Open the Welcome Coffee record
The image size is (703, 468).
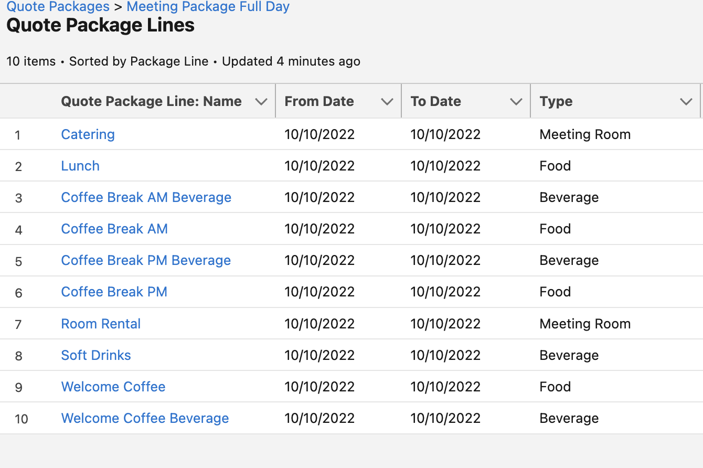[x=113, y=387]
